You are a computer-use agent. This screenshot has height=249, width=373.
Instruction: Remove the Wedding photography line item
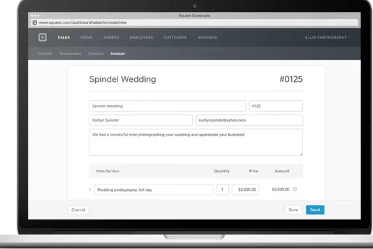coord(295,189)
